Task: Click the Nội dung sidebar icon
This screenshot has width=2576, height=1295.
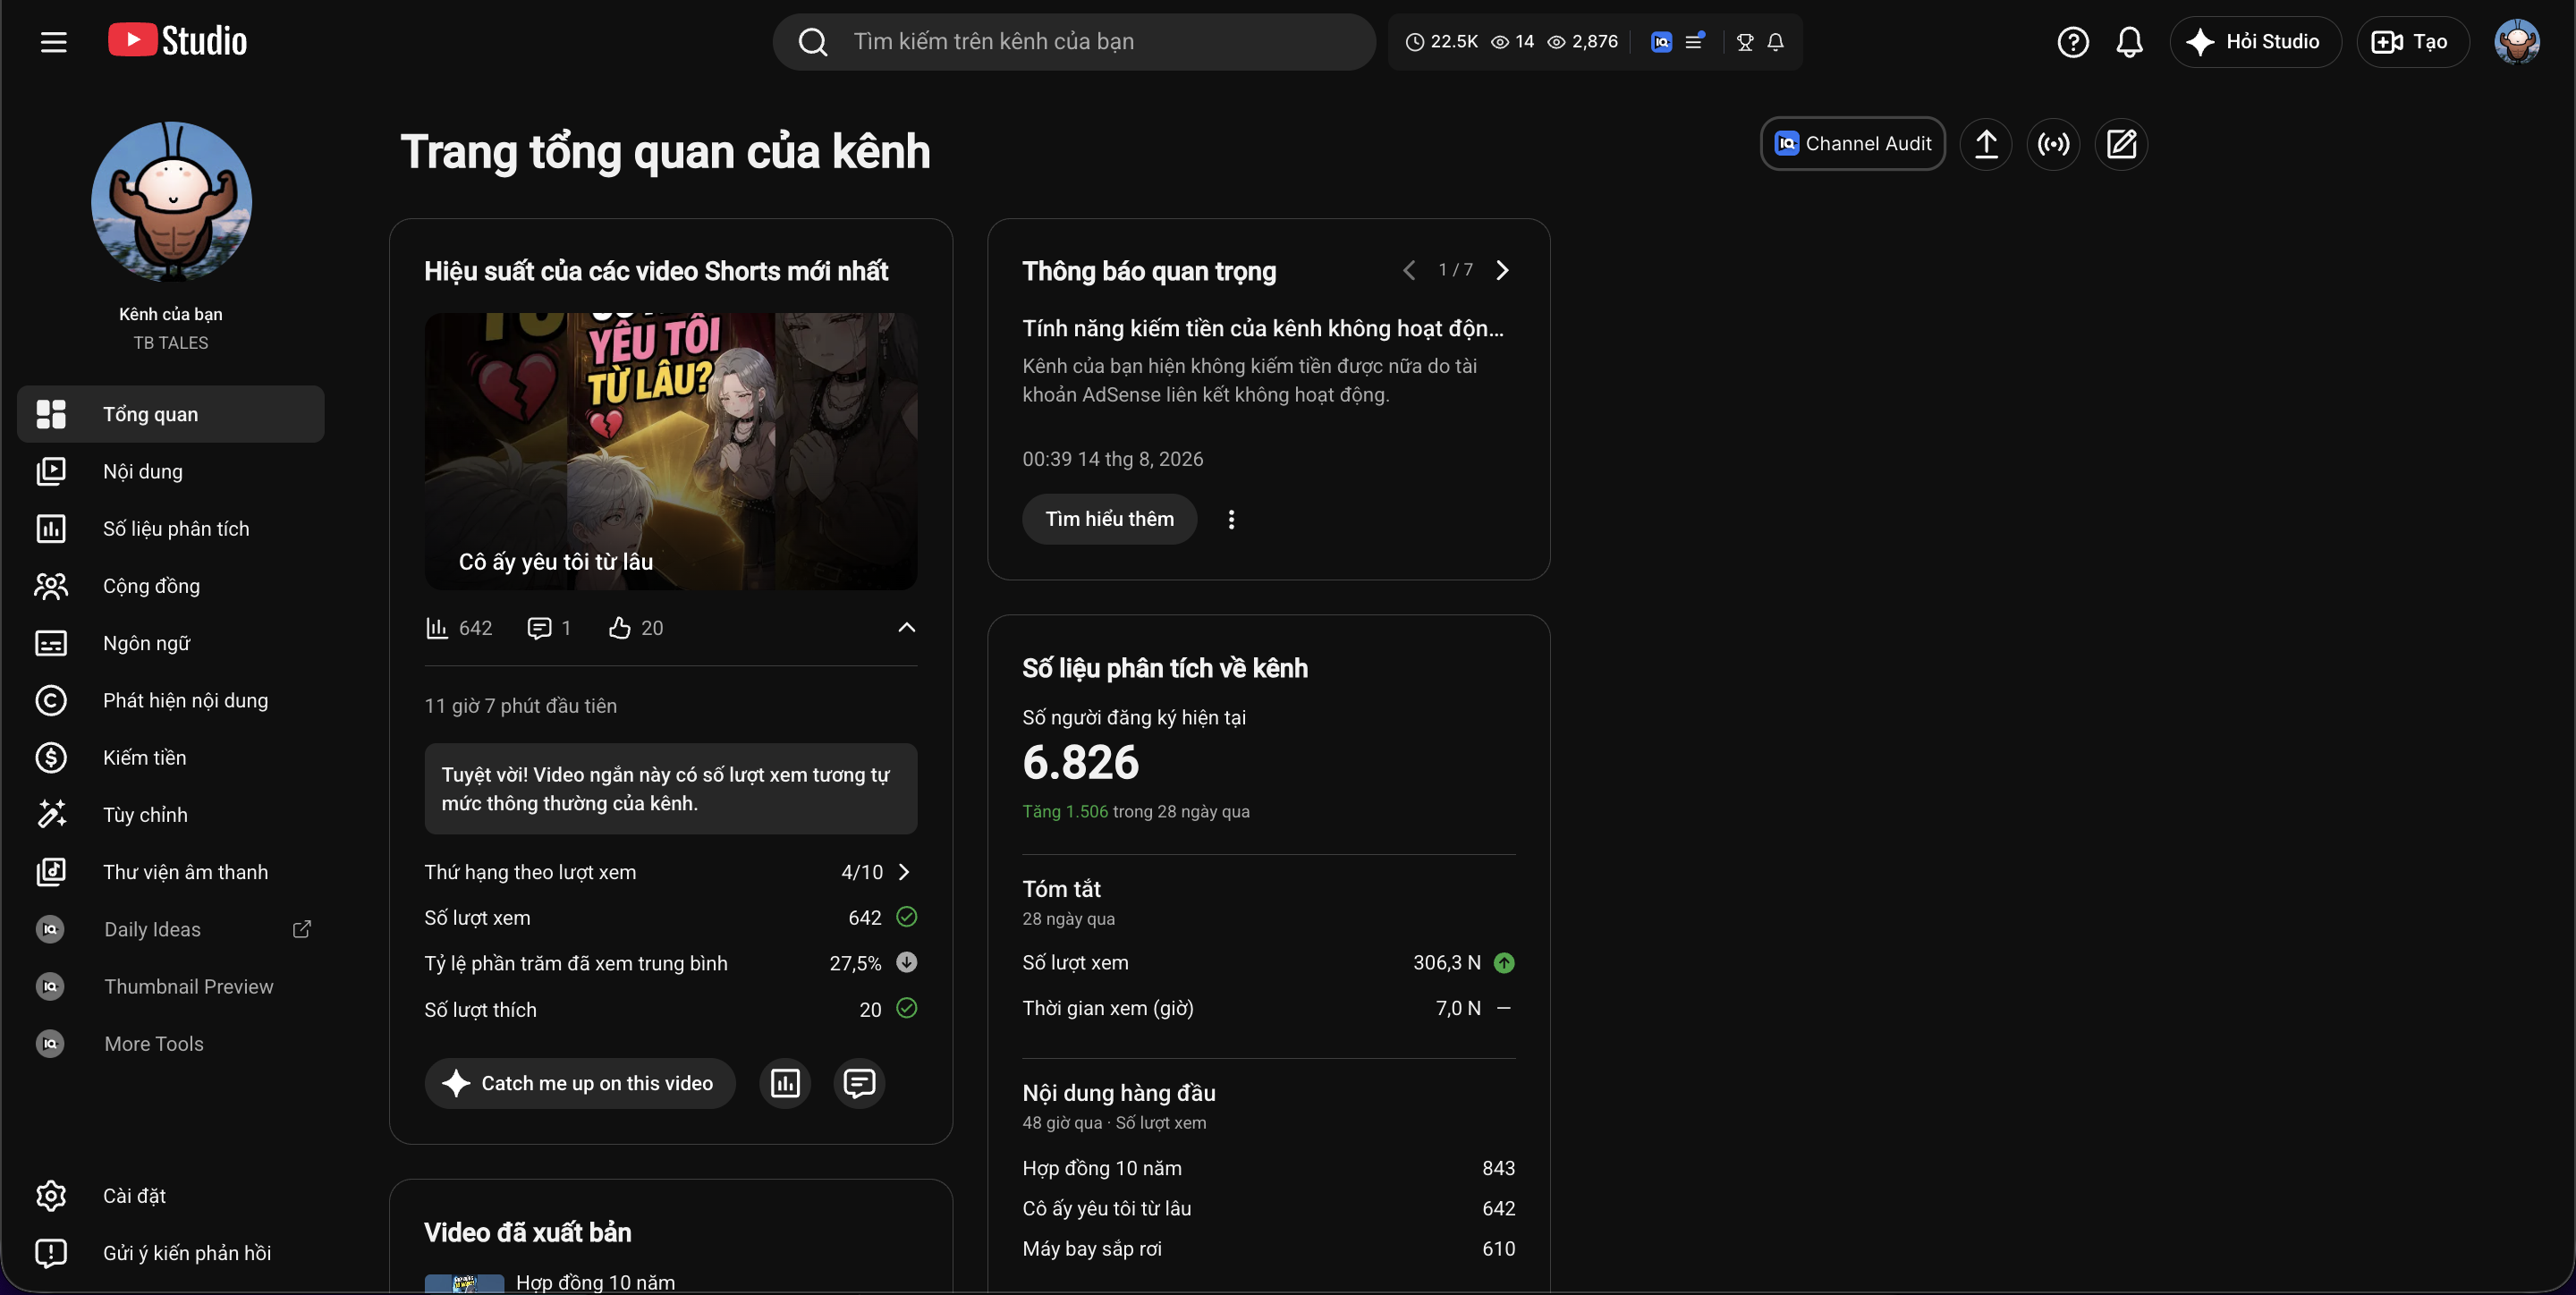Action: click(51, 471)
